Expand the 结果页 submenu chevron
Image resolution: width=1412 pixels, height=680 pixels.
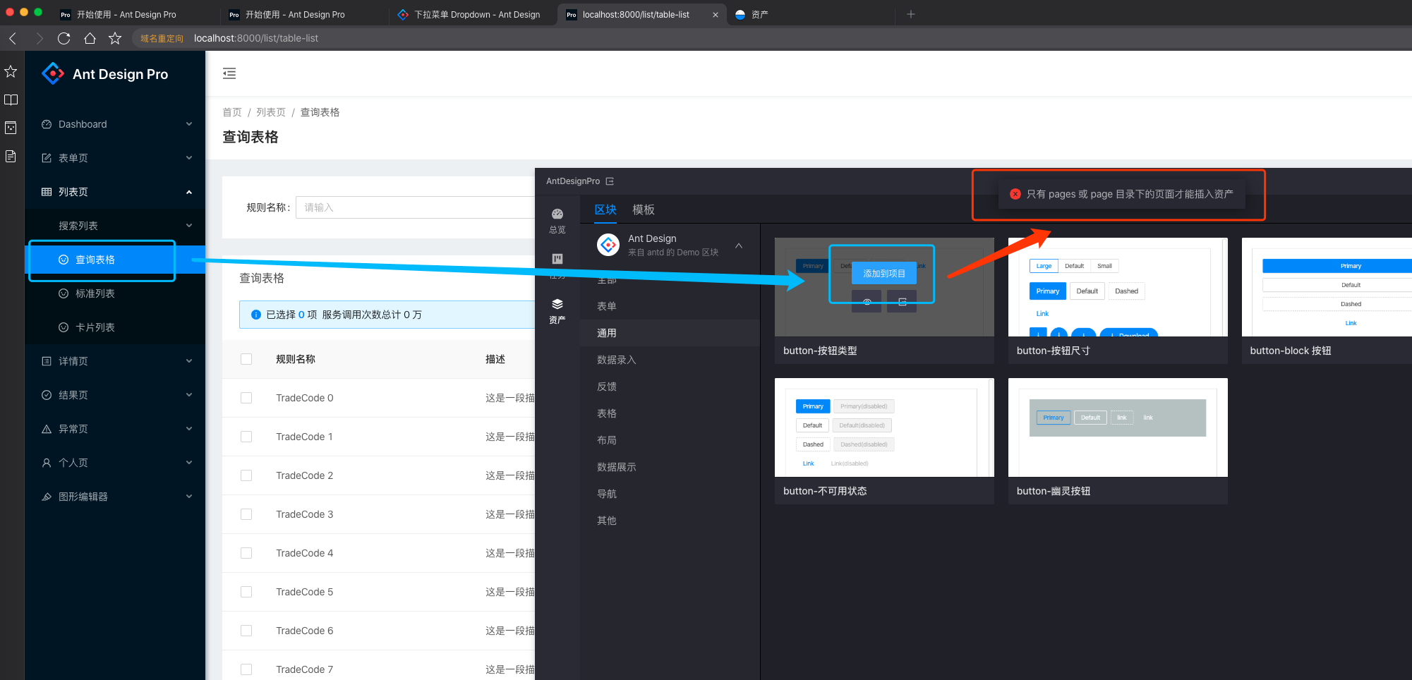click(x=189, y=395)
